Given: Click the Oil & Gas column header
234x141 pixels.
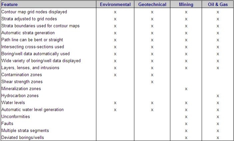Looking at the screenshot, I should 218,4.
